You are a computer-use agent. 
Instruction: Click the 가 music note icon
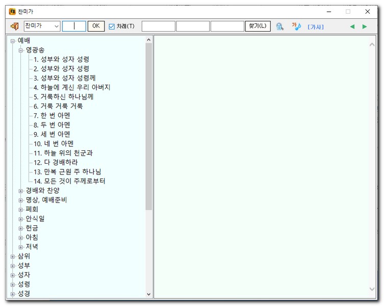tap(296, 26)
